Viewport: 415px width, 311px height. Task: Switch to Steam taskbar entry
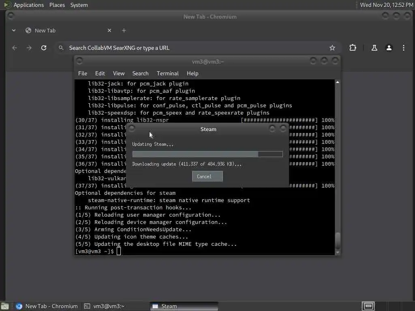click(x=184, y=306)
